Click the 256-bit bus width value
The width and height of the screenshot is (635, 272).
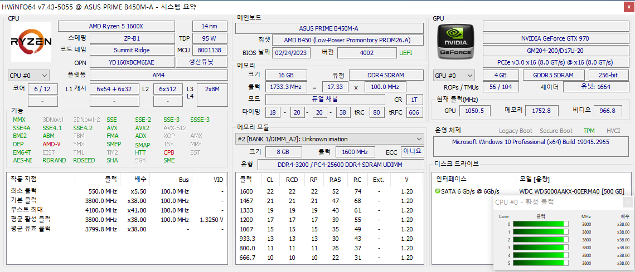[x=608, y=75]
